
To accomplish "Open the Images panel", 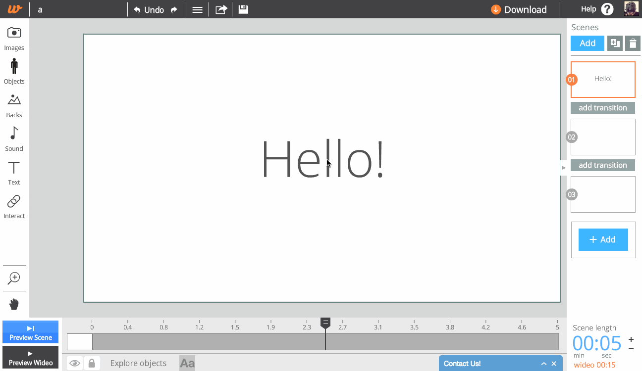I will tap(14, 38).
